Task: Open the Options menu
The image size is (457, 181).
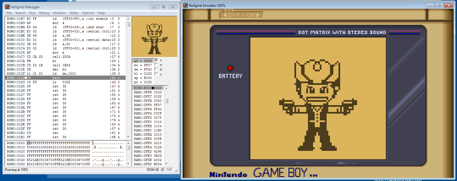Action: 88,13
